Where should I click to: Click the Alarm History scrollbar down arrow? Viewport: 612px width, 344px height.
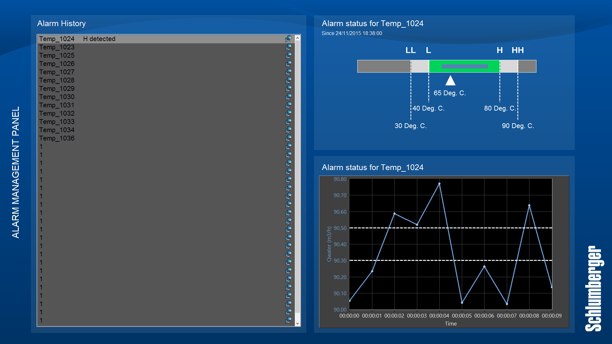click(297, 323)
